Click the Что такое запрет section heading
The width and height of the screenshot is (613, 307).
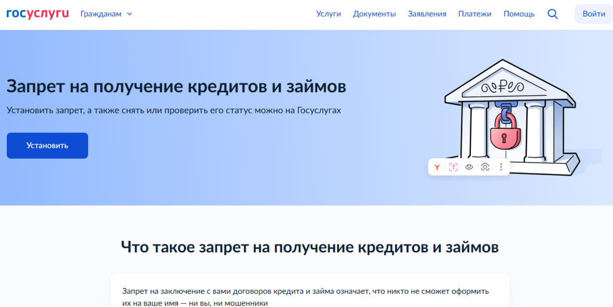coord(309,247)
